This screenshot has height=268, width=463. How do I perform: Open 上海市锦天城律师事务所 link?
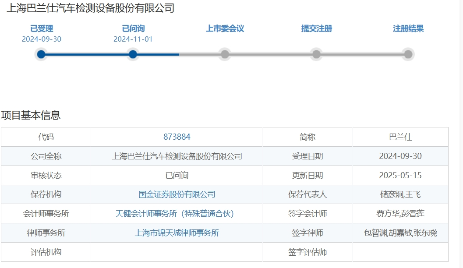point(177,233)
